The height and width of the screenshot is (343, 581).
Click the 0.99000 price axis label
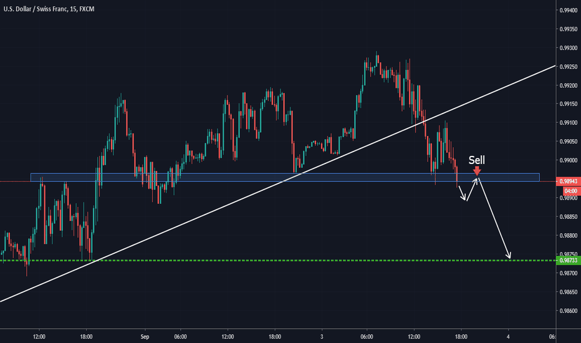[569, 160]
